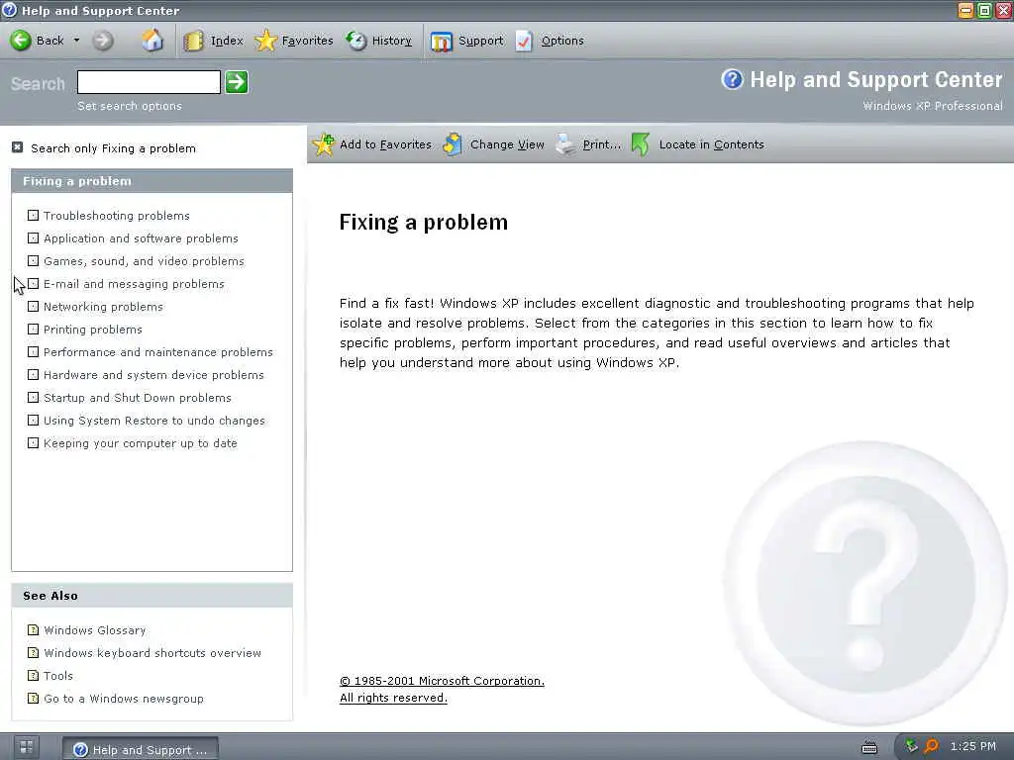Toggle Search only Fixing a problem checkbox
1014x760 pixels.
18,147
